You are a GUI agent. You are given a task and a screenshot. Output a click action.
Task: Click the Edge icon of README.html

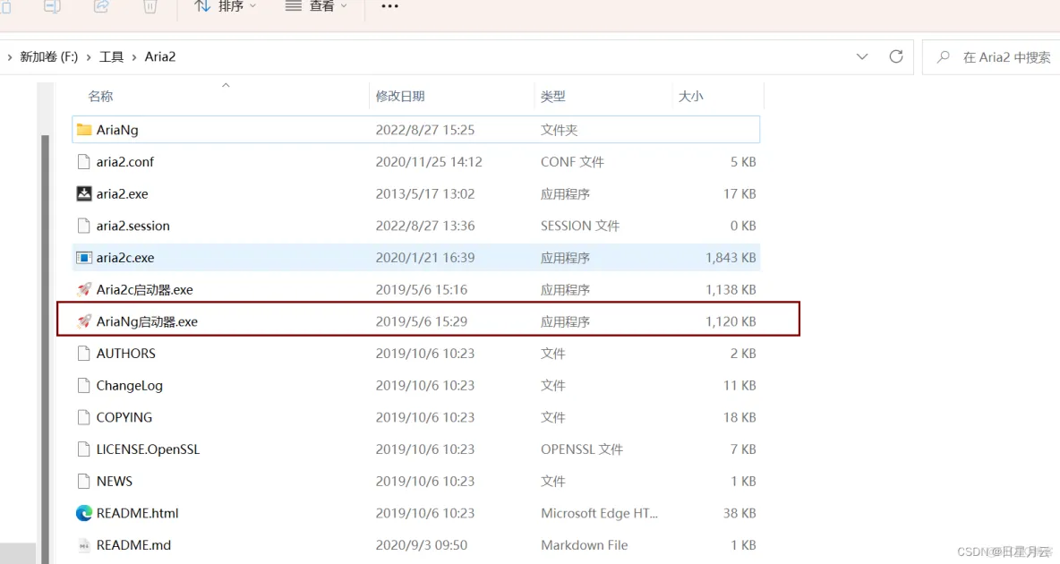pyautogui.click(x=84, y=513)
